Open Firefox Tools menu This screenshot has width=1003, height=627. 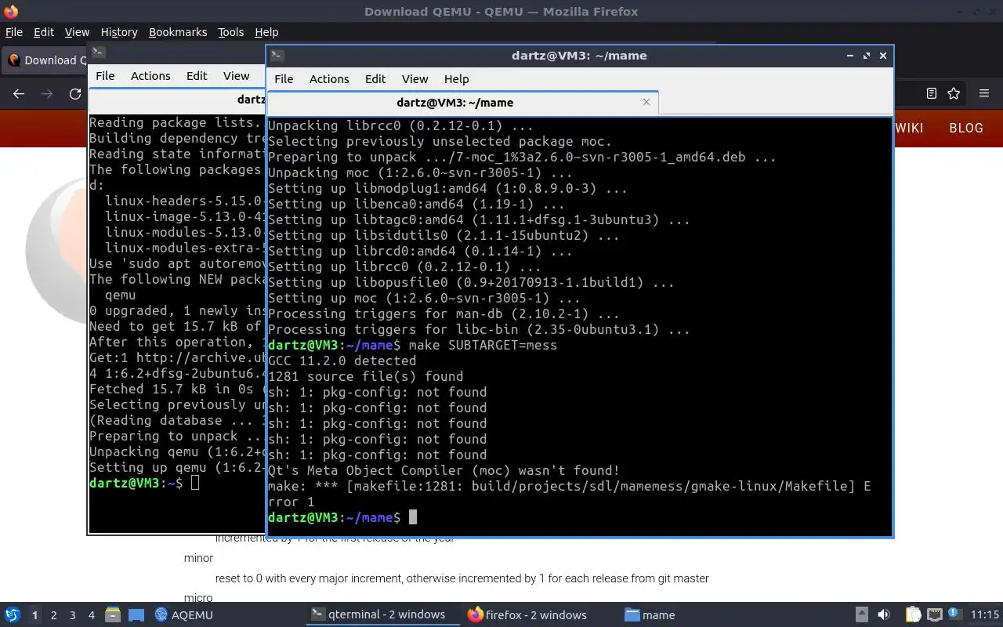[x=231, y=32]
